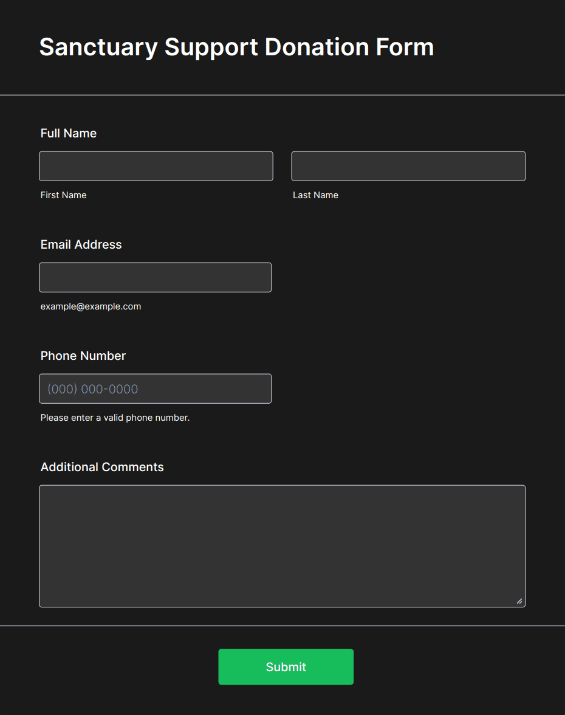Click the Email Address input field
The height and width of the screenshot is (715, 565).
(156, 277)
